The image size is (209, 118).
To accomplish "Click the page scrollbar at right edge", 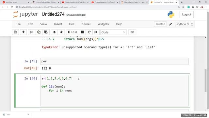I will (x=208, y=60).
